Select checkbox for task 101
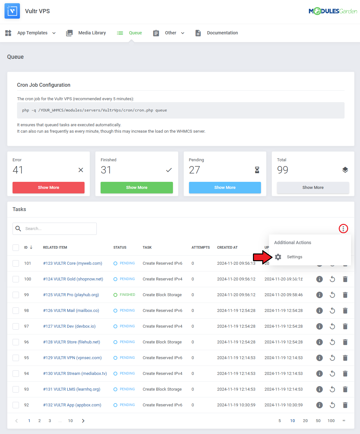The height and width of the screenshot is (434, 360). pyautogui.click(x=16, y=263)
